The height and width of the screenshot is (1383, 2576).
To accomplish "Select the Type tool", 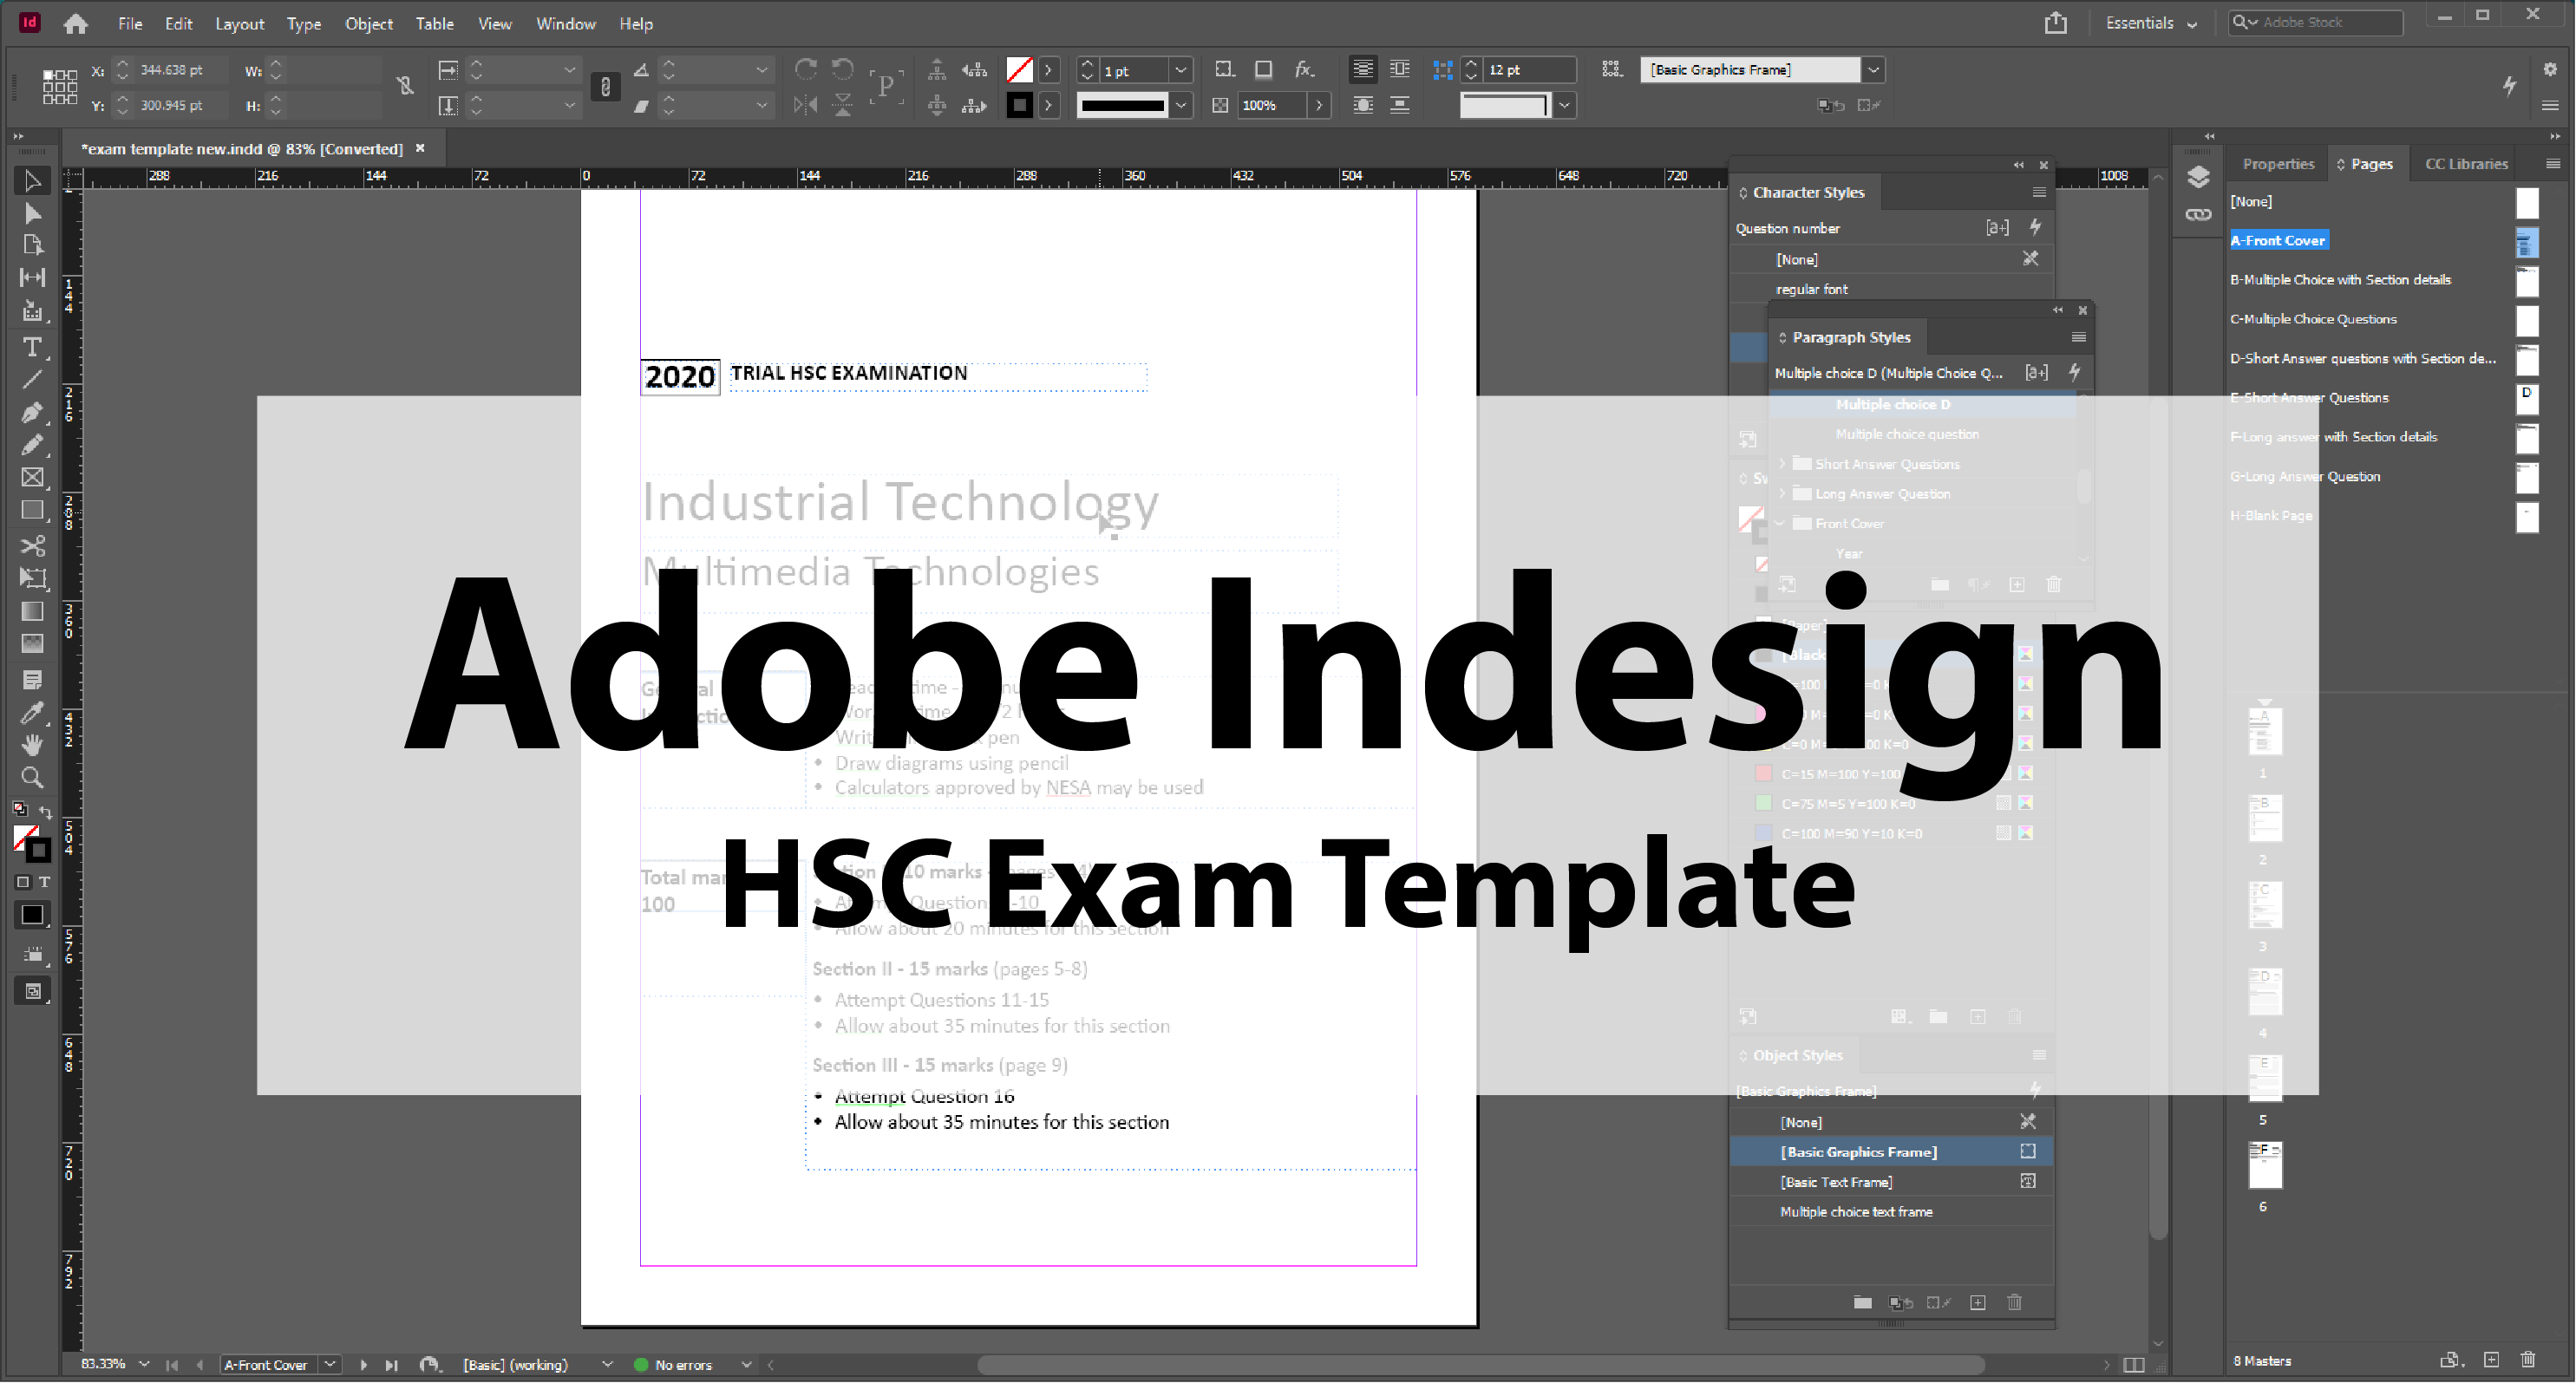I will tap(33, 347).
